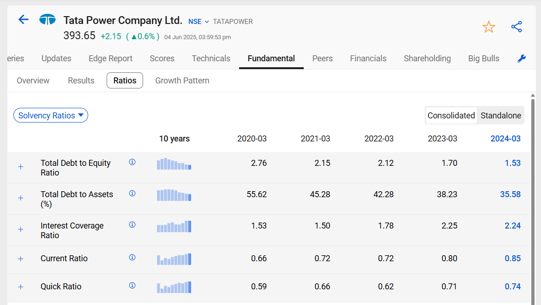Viewport: 541px width, 305px height.
Task: Open the Scores tab
Action: 162,59
